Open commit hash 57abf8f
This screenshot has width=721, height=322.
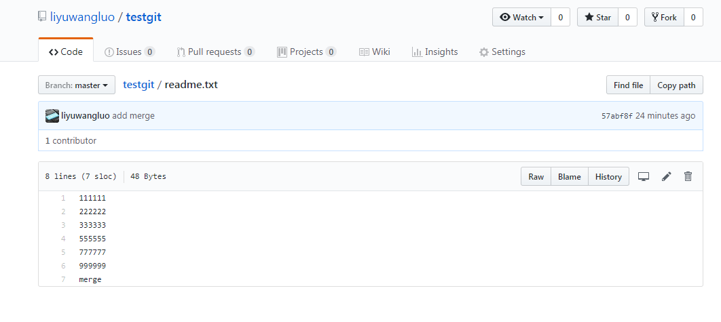point(617,116)
